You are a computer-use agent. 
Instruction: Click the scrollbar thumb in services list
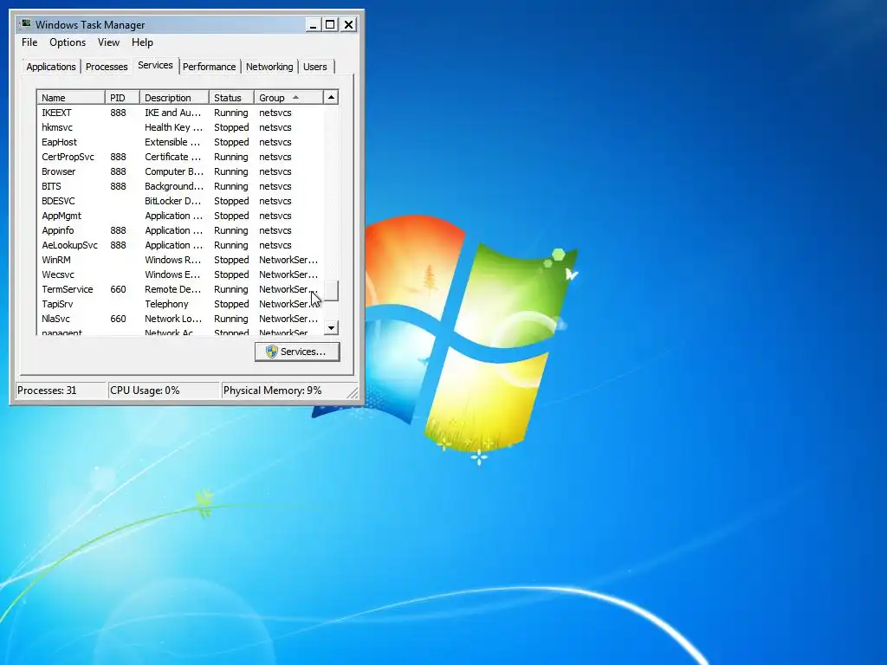[x=331, y=291]
